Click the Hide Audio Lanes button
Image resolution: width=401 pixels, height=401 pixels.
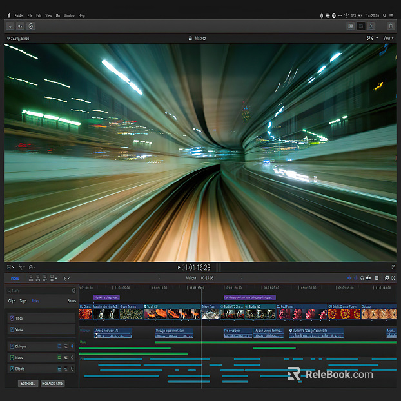pyautogui.click(x=53, y=383)
